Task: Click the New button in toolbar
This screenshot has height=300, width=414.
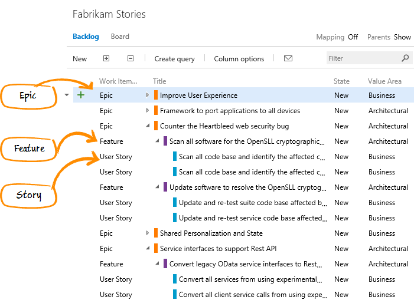Action: [x=80, y=58]
